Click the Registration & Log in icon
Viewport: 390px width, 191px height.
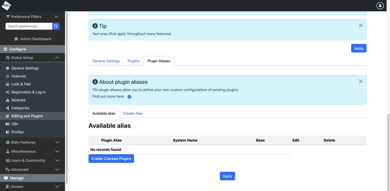[x=7, y=92]
